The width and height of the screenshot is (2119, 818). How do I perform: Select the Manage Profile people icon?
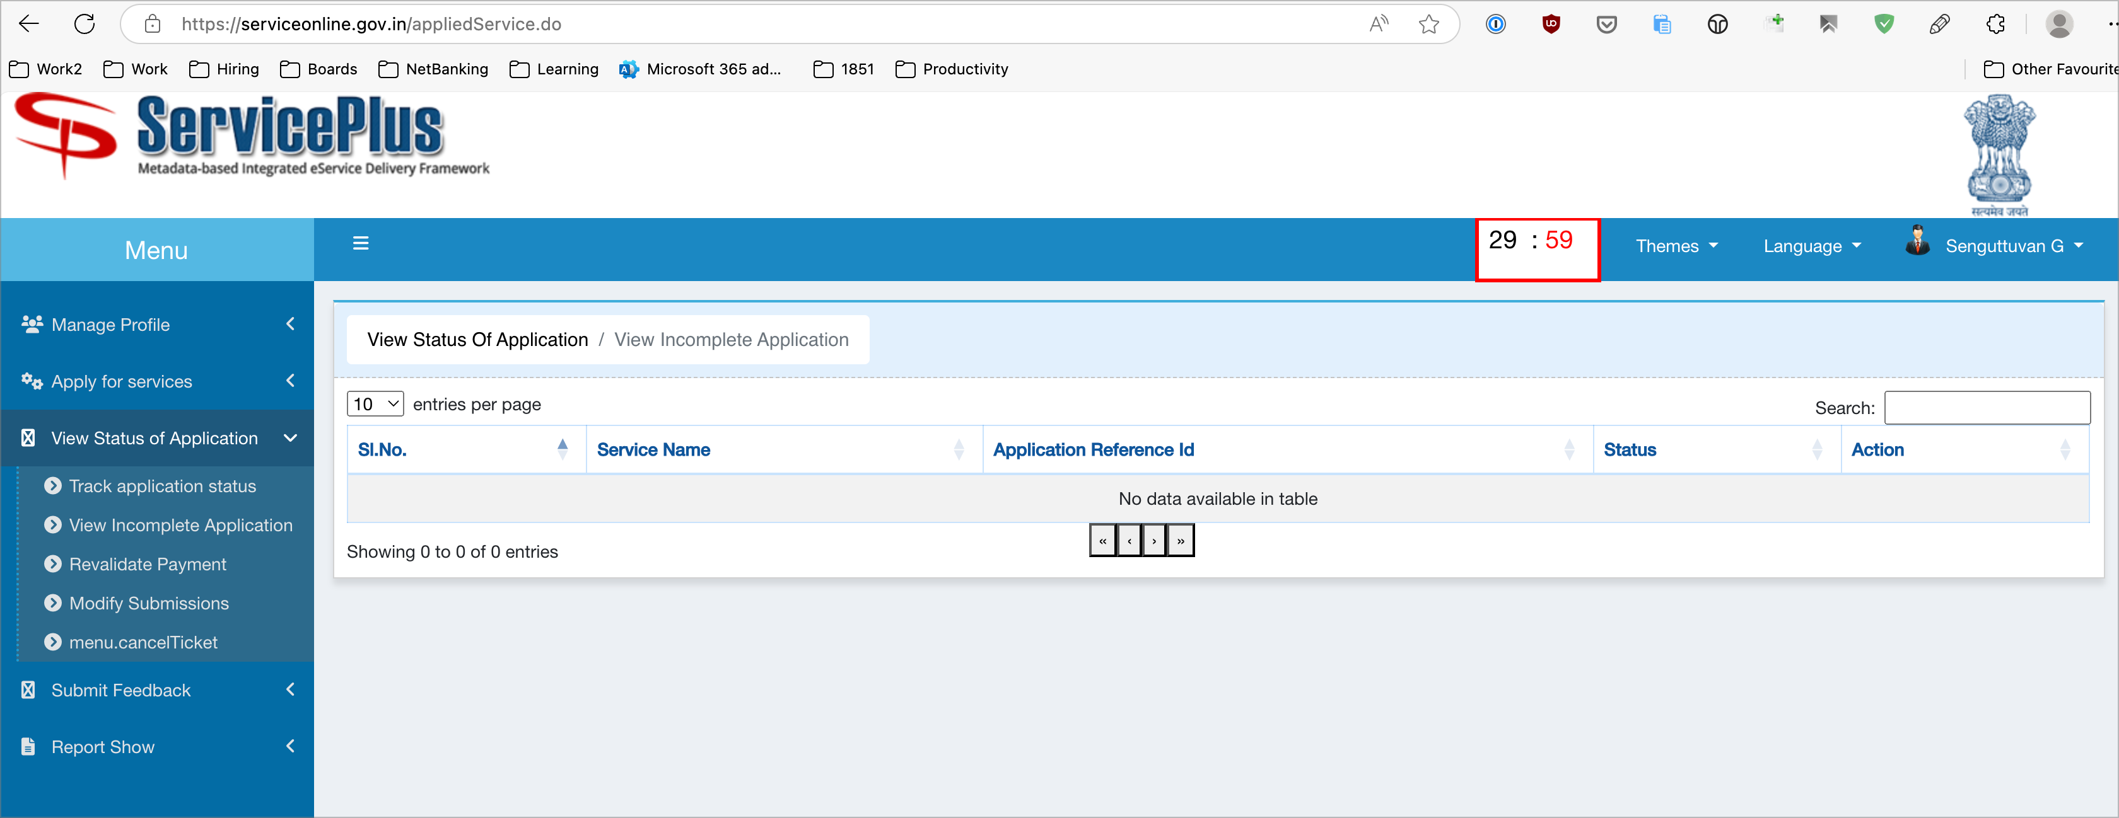[x=32, y=324]
